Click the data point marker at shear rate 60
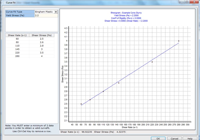200x140 pixels. [x=81, y=104]
